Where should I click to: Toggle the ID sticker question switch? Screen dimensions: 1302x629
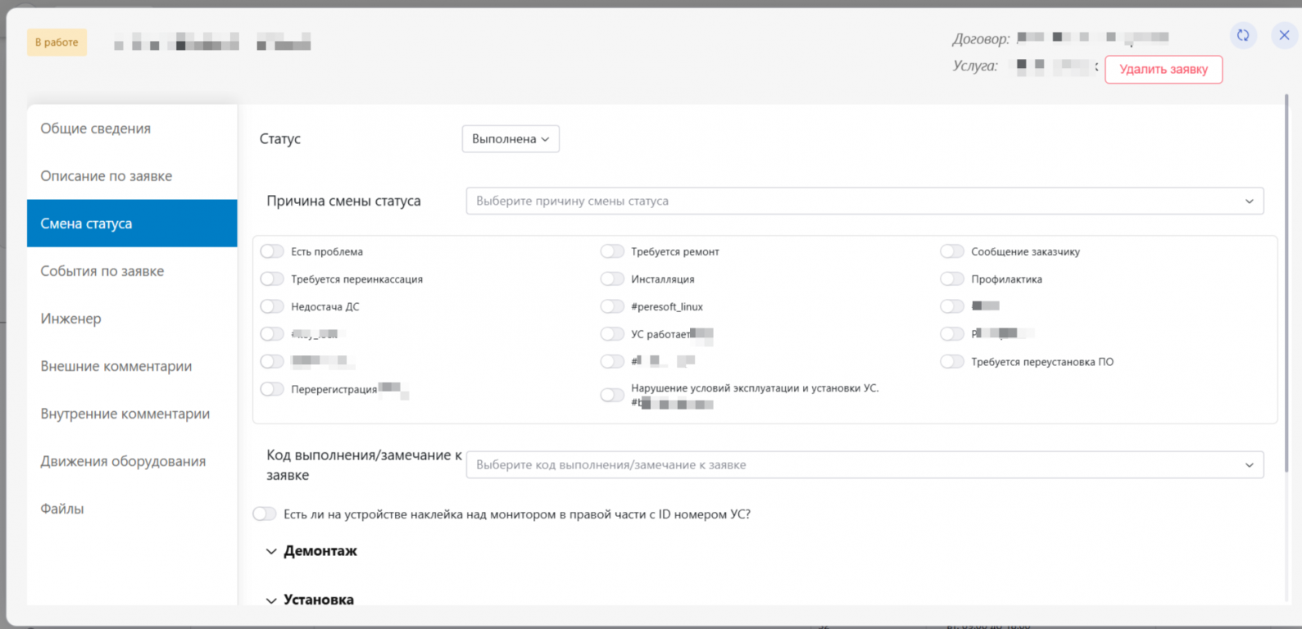pos(265,514)
